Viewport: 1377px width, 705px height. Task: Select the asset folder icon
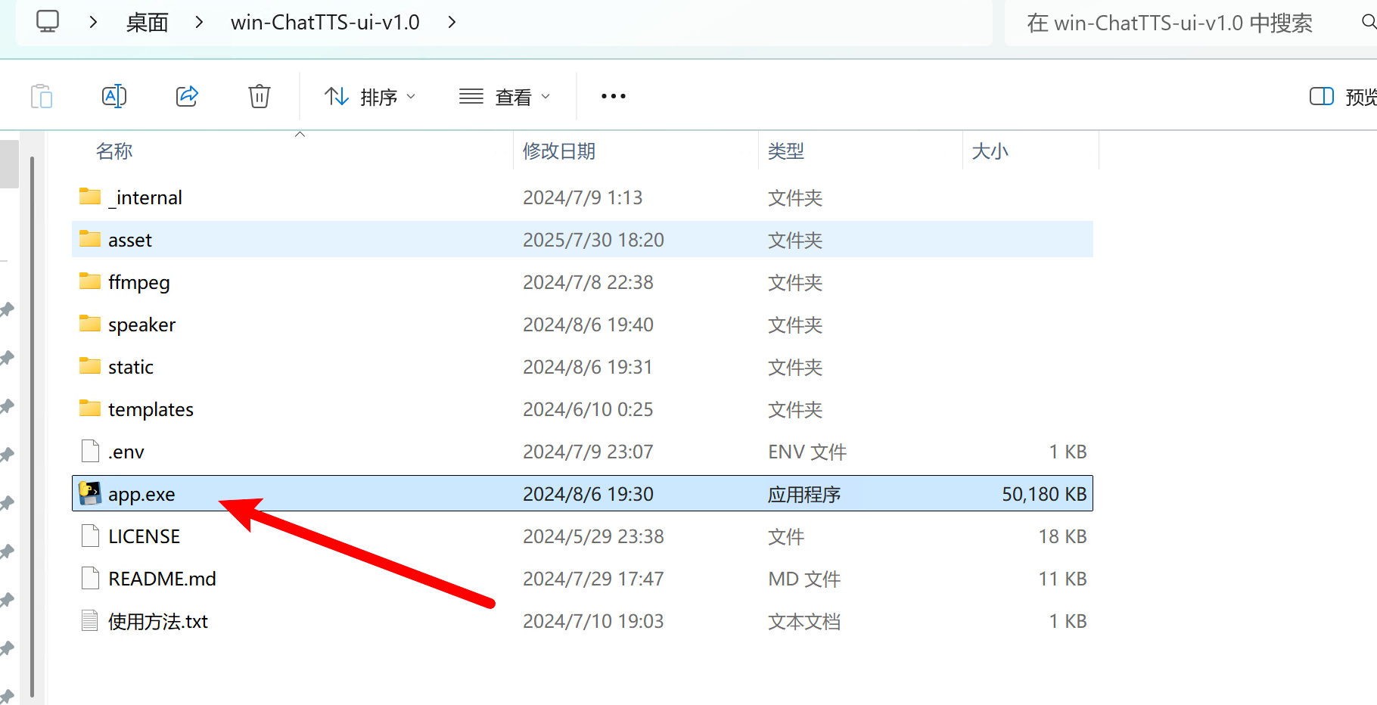[x=90, y=240]
